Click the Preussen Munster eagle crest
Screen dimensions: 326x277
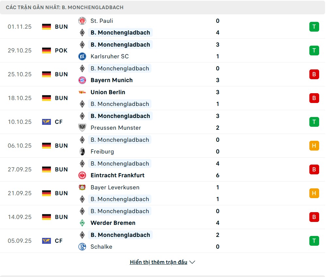click(82, 128)
